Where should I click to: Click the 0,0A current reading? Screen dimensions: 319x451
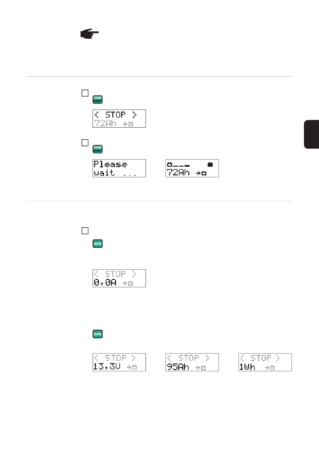105,283
